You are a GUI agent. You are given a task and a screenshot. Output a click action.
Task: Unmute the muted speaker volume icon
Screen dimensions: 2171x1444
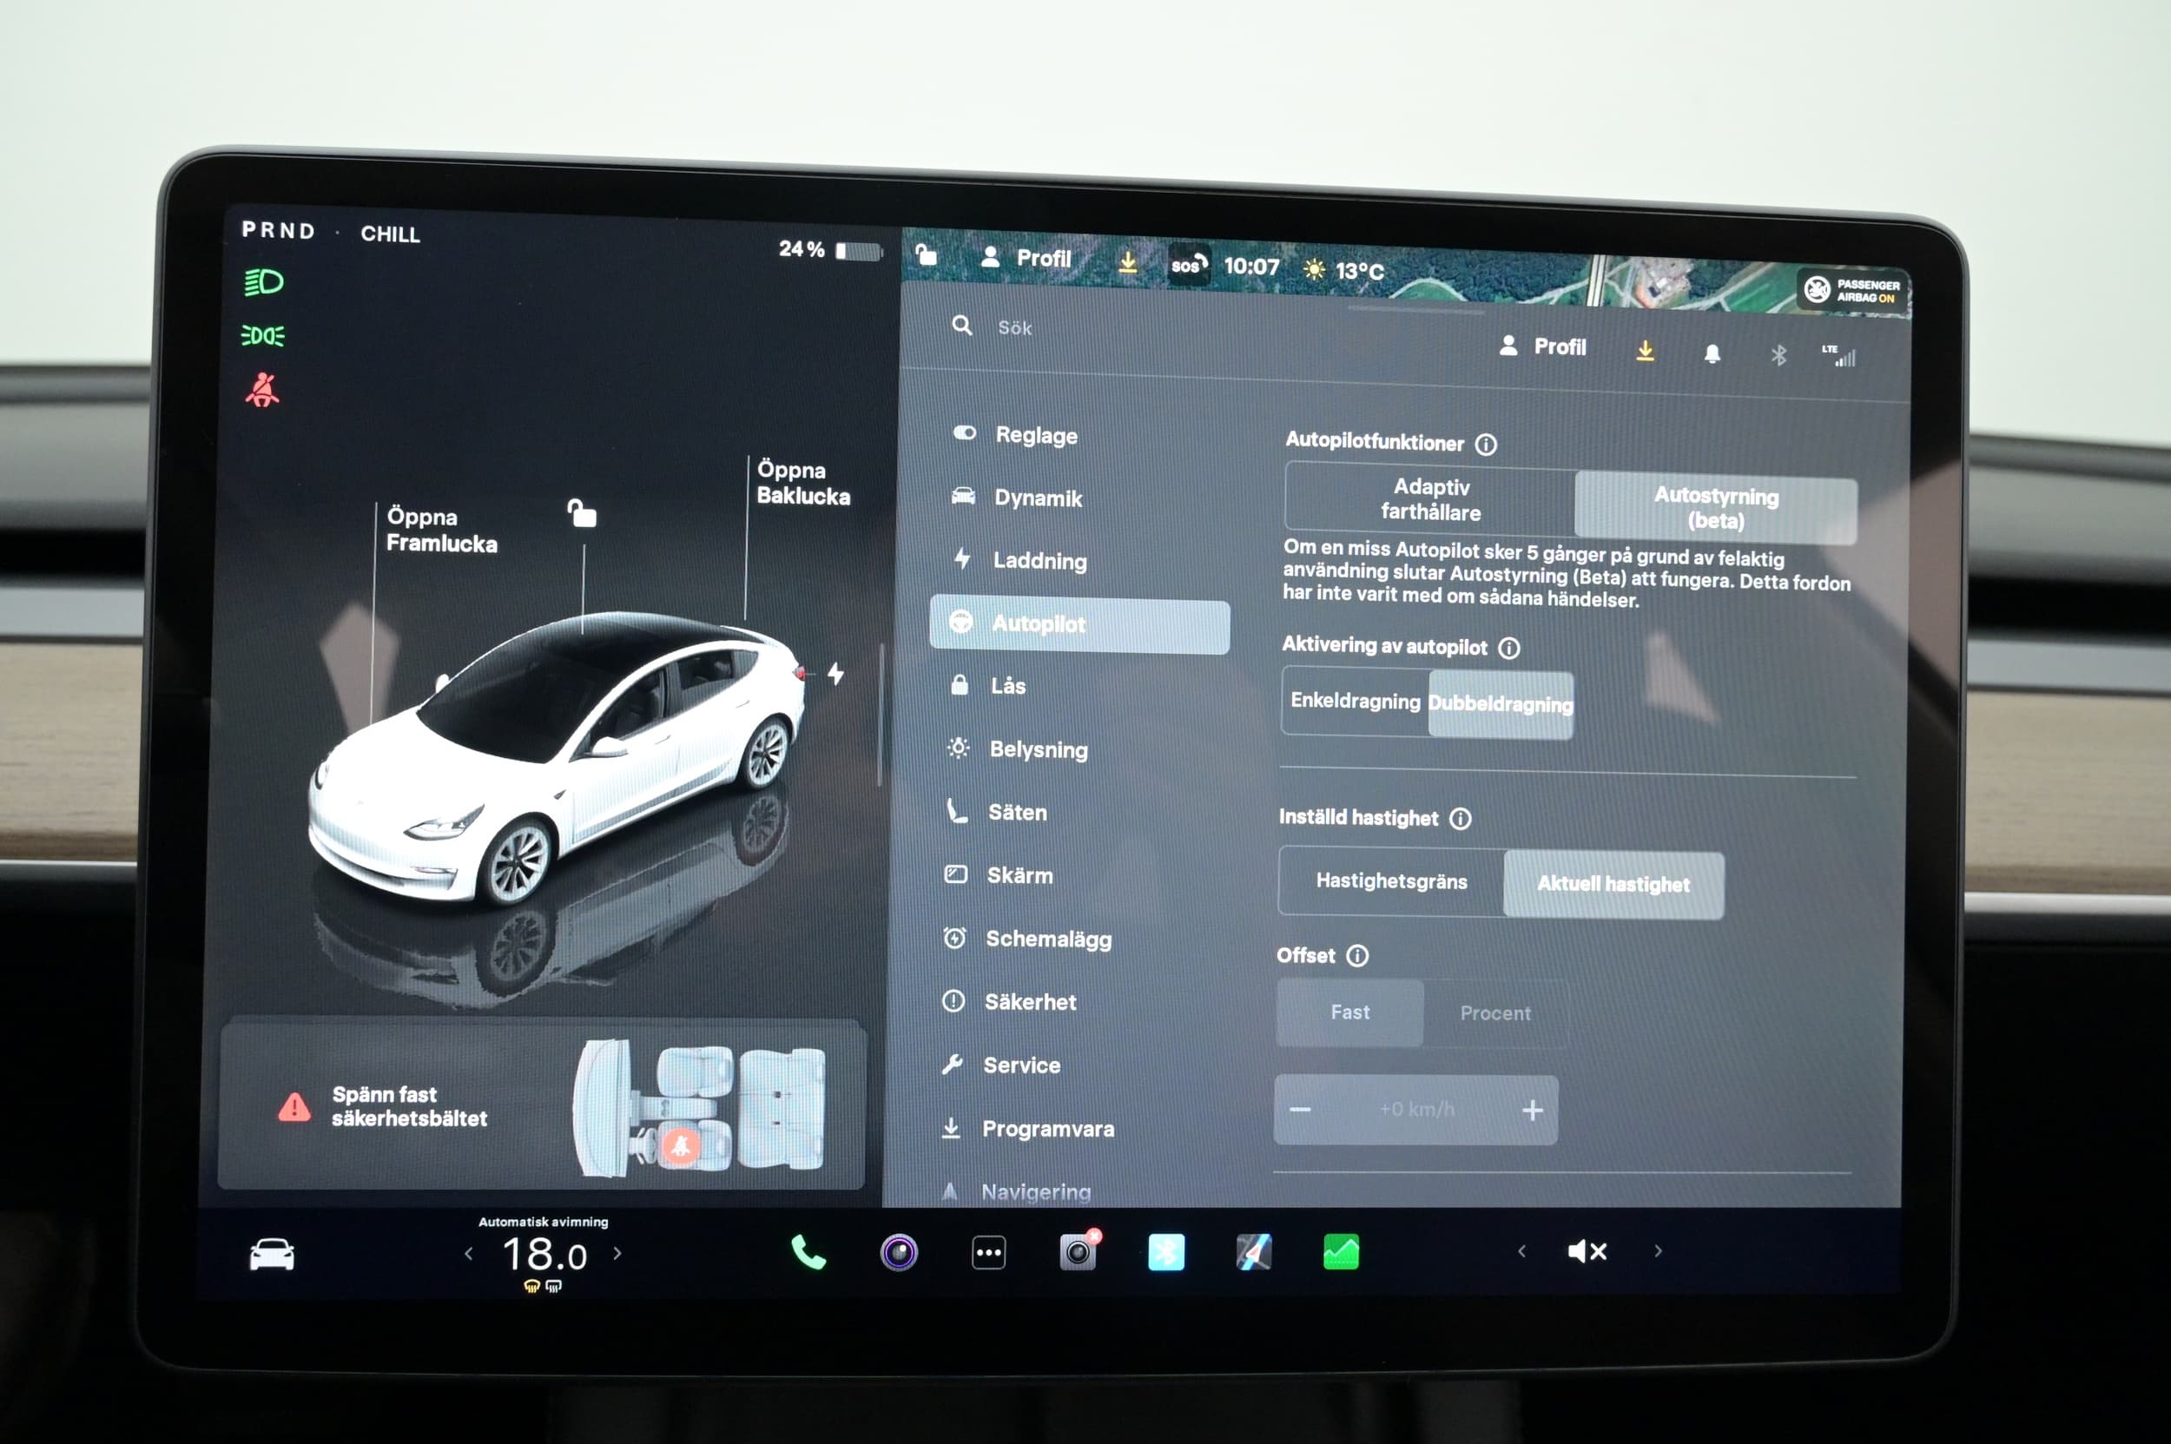(1586, 1250)
